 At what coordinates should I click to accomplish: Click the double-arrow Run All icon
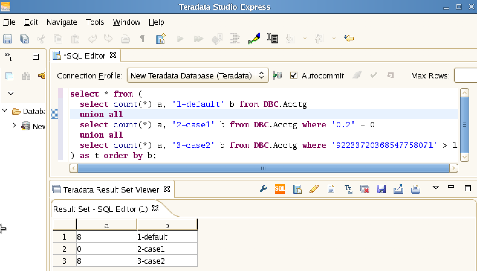click(198, 39)
